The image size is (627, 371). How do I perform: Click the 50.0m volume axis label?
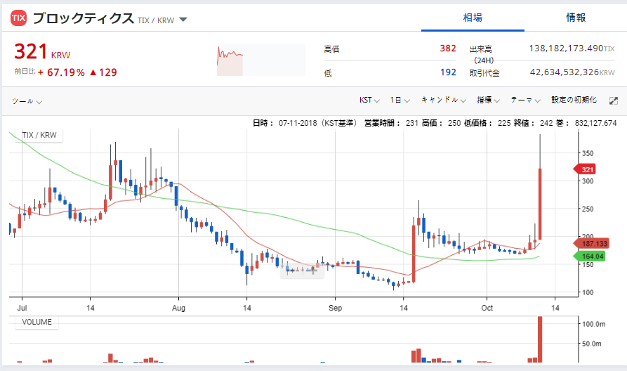point(591,344)
